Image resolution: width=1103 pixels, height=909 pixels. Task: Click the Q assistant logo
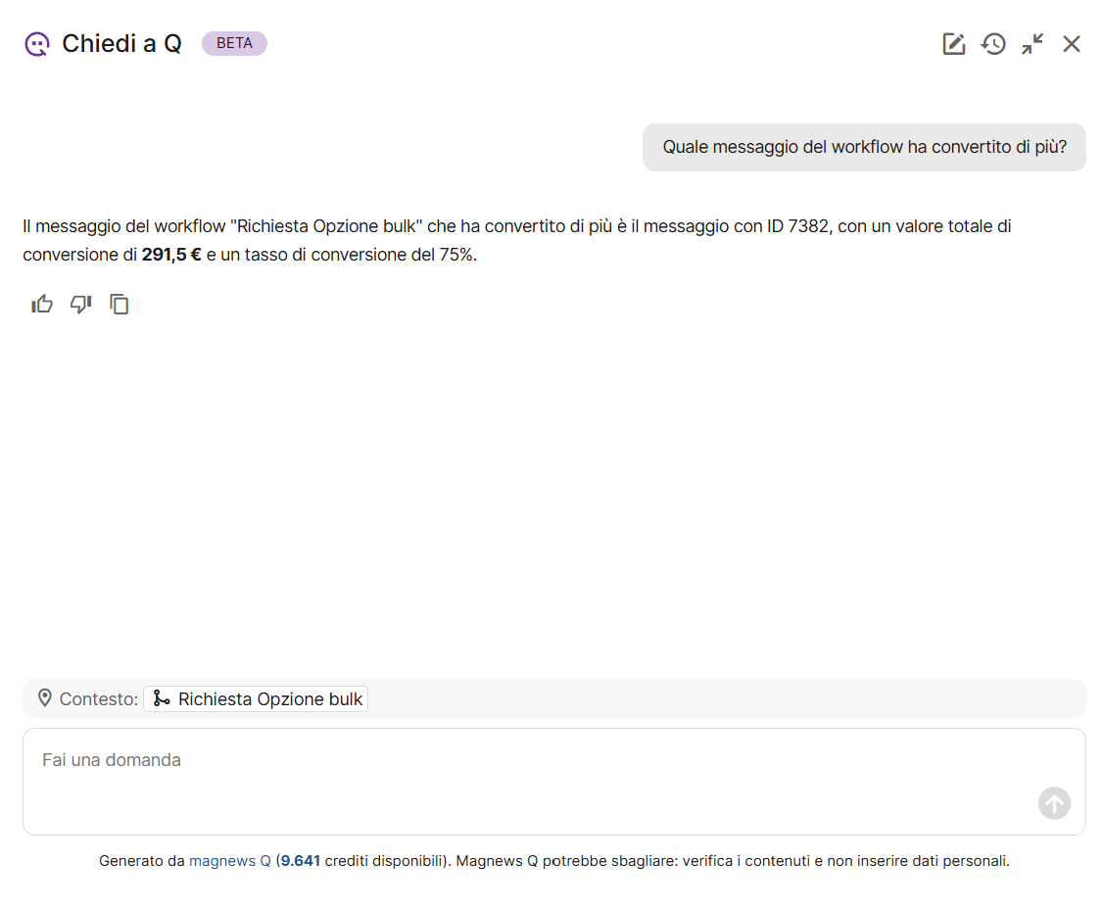[36, 44]
